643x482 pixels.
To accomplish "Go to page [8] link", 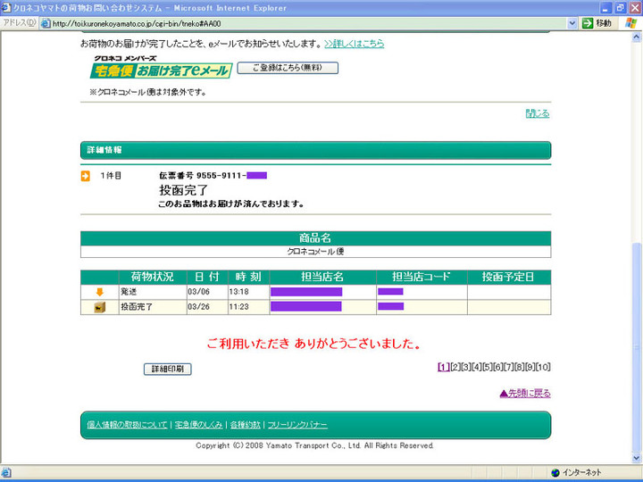I will 519,367.
